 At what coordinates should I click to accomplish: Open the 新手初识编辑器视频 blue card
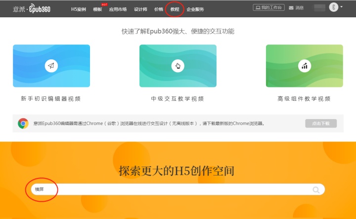[51, 66]
